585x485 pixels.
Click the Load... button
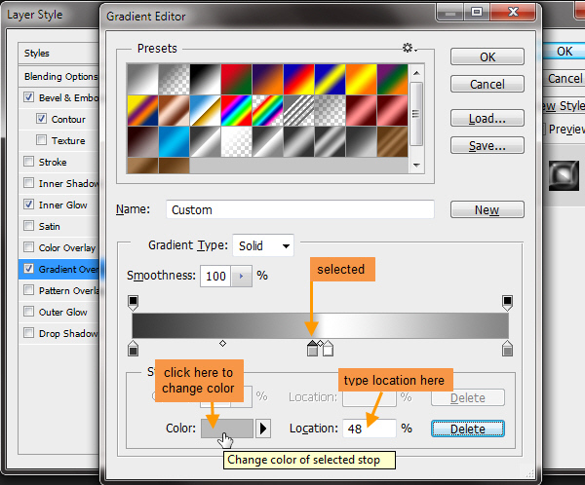coord(487,118)
